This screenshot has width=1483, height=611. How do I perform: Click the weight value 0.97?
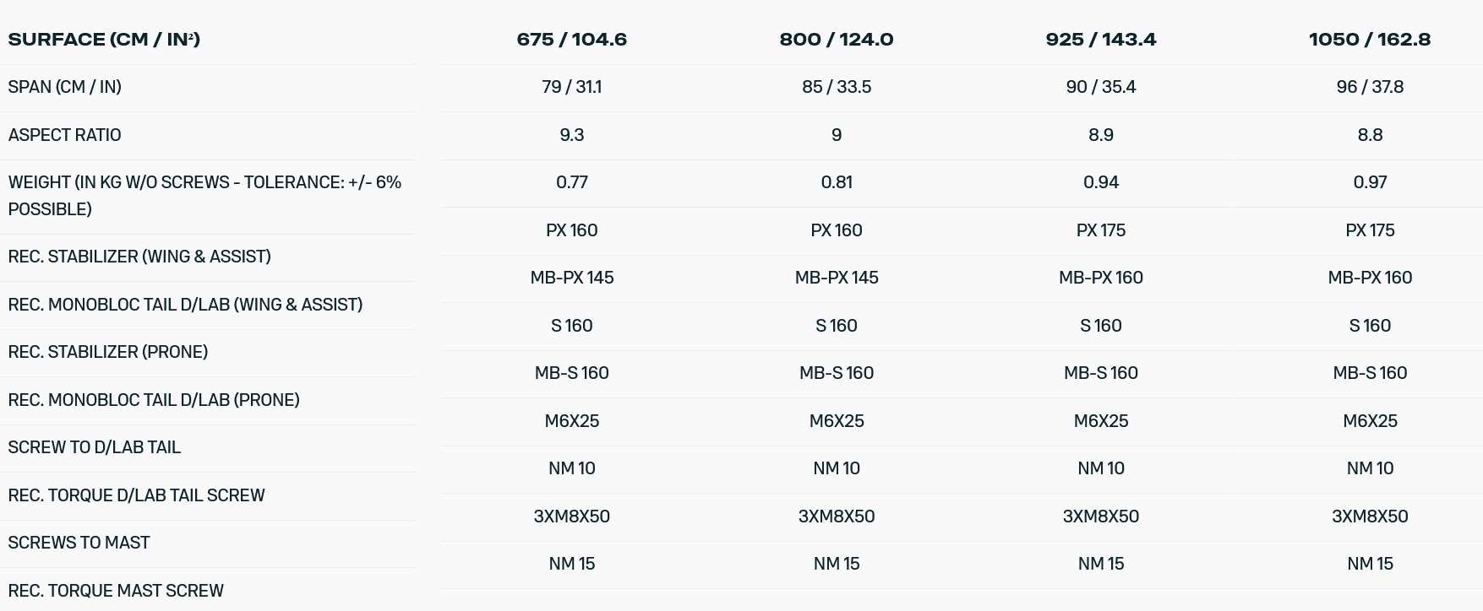click(1369, 182)
